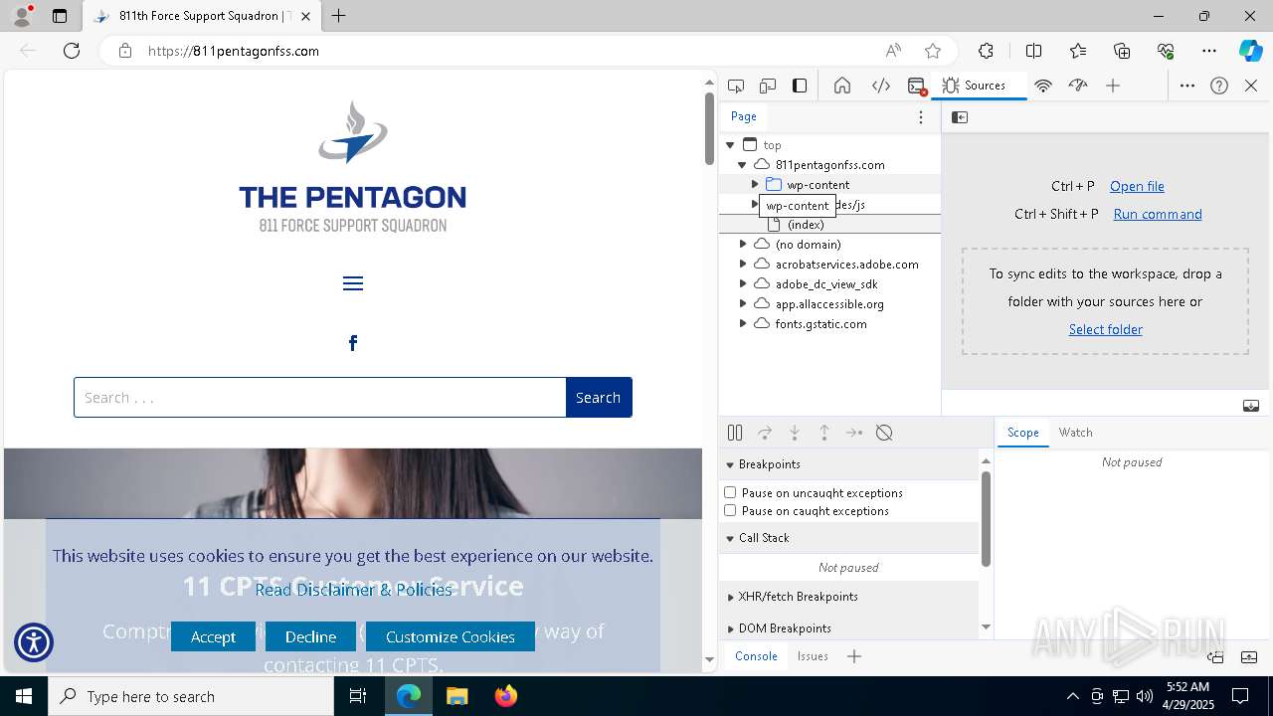Image resolution: width=1273 pixels, height=716 pixels.
Task: Expand the wp-content folder
Action: point(755,185)
